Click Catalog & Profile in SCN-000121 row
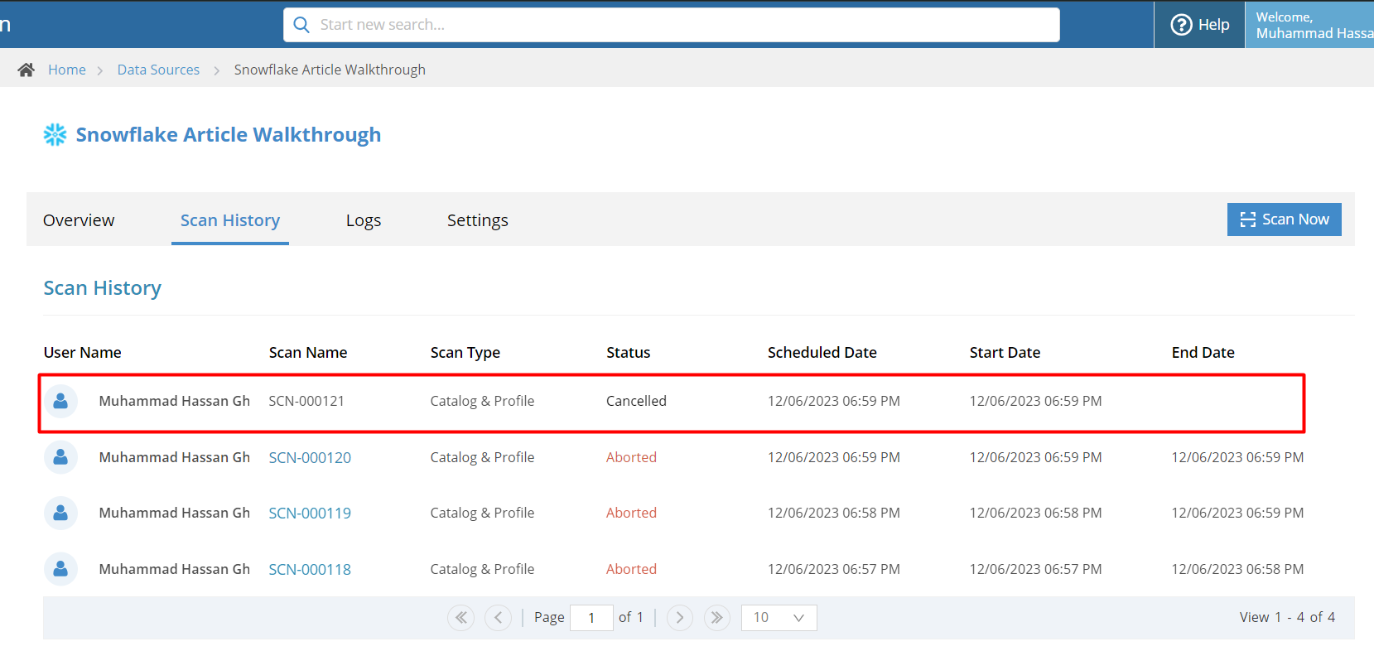 (482, 401)
